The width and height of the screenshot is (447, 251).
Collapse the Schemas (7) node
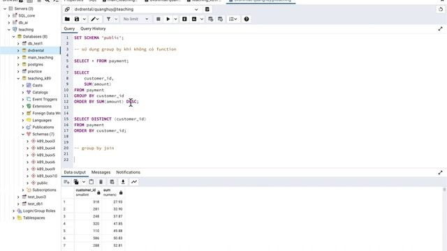click(23, 135)
